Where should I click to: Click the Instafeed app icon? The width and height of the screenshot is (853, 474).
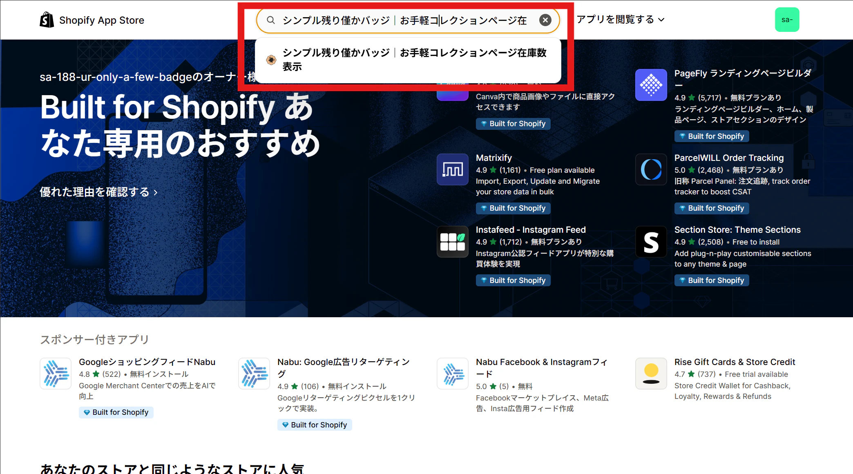(x=453, y=242)
